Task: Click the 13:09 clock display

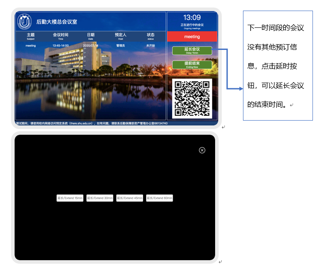Action: [192, 17]
